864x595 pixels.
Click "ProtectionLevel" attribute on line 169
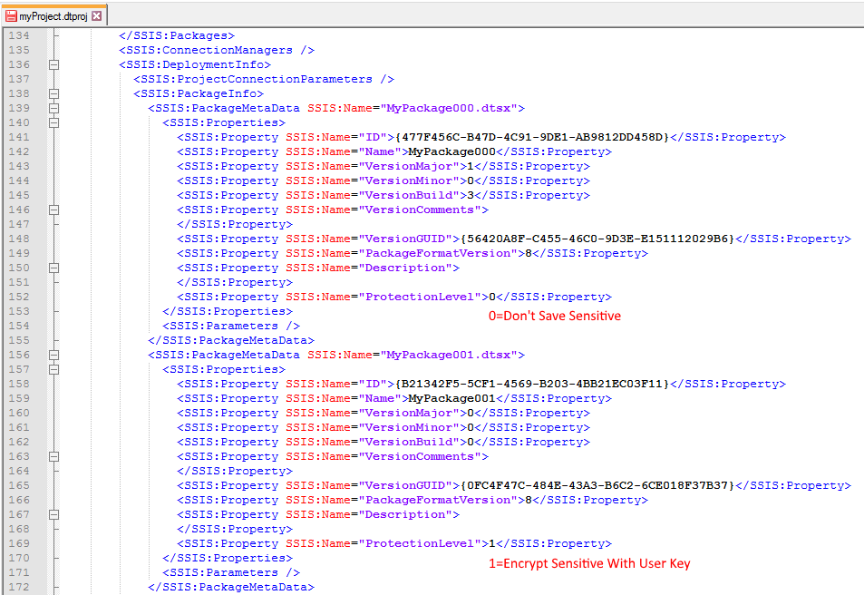tap(420, 543)
